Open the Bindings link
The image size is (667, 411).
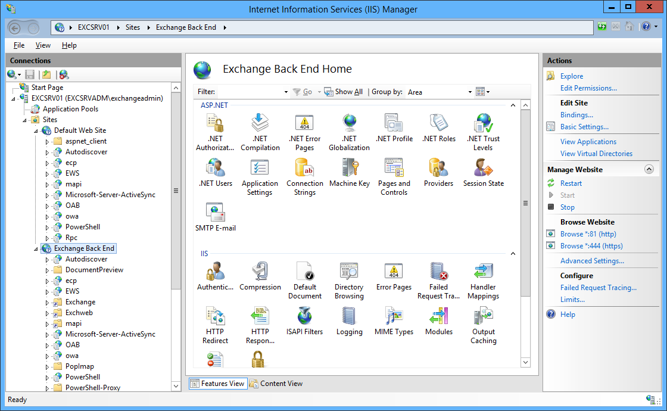(576, 115)
